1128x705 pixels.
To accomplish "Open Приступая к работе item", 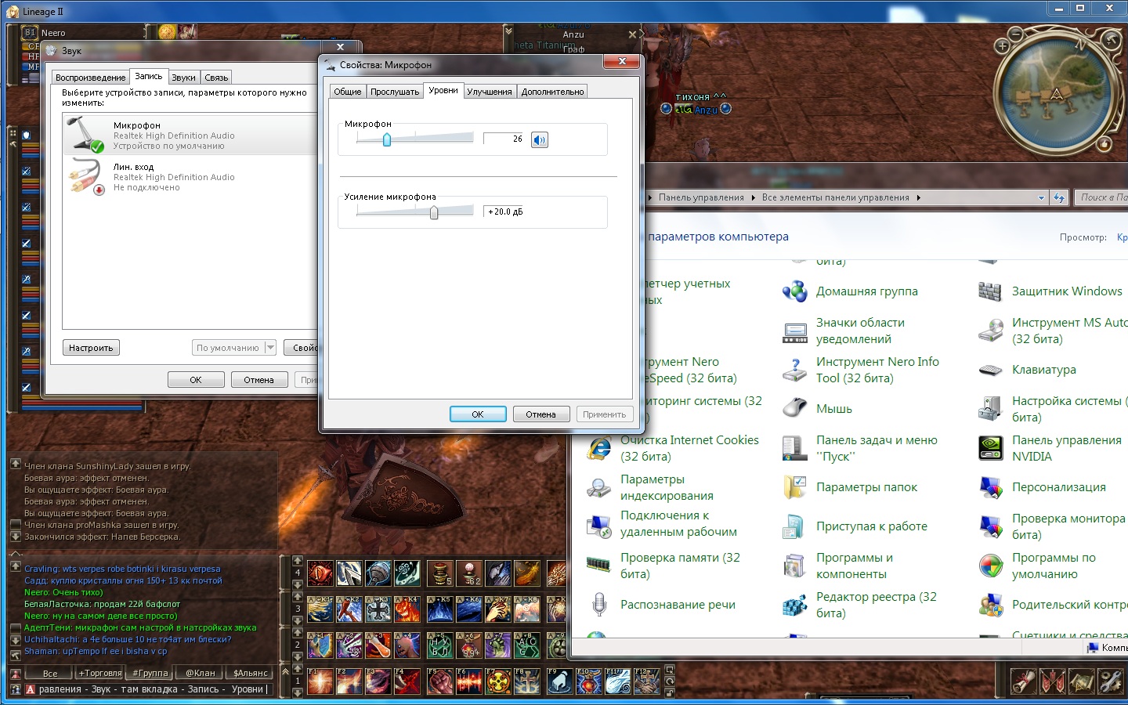I will click(x=855, y=526).
